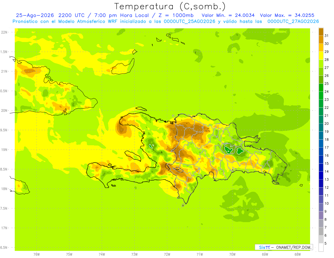Select the lime legend swatch between 27 and 28
Viewport: 334px width, 258px height.
pos(321,63)
